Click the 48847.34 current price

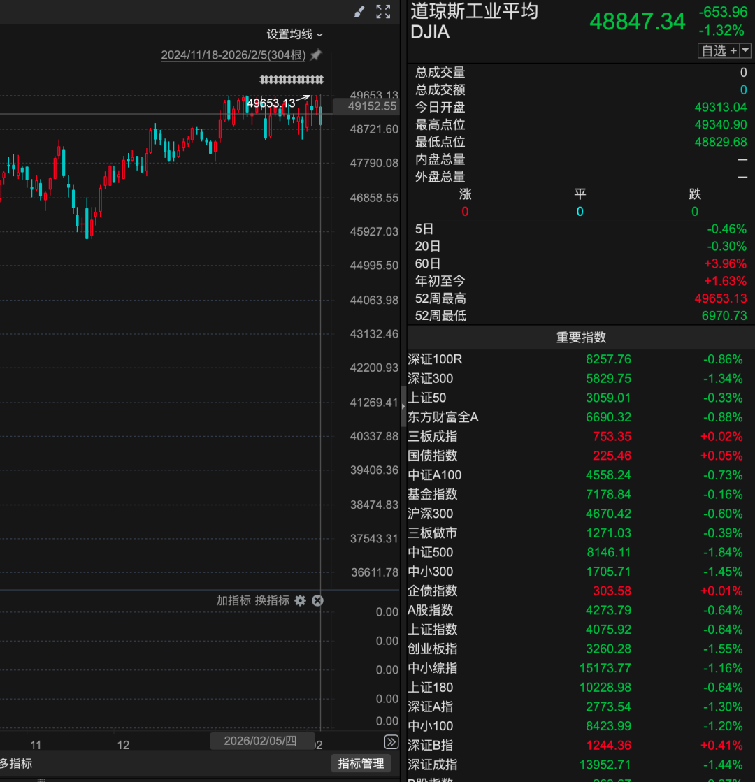[x=638, y=22]
